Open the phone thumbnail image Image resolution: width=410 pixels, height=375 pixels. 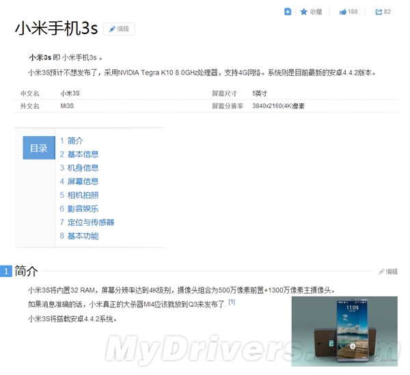pos(344,331)
